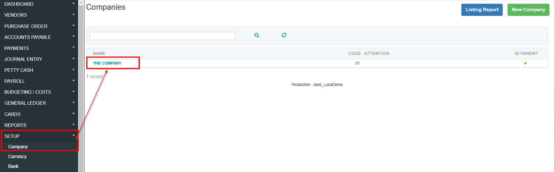The image size is (555, 172).
Task: Open the PAYMENTS menu
Action: (16, 48)
